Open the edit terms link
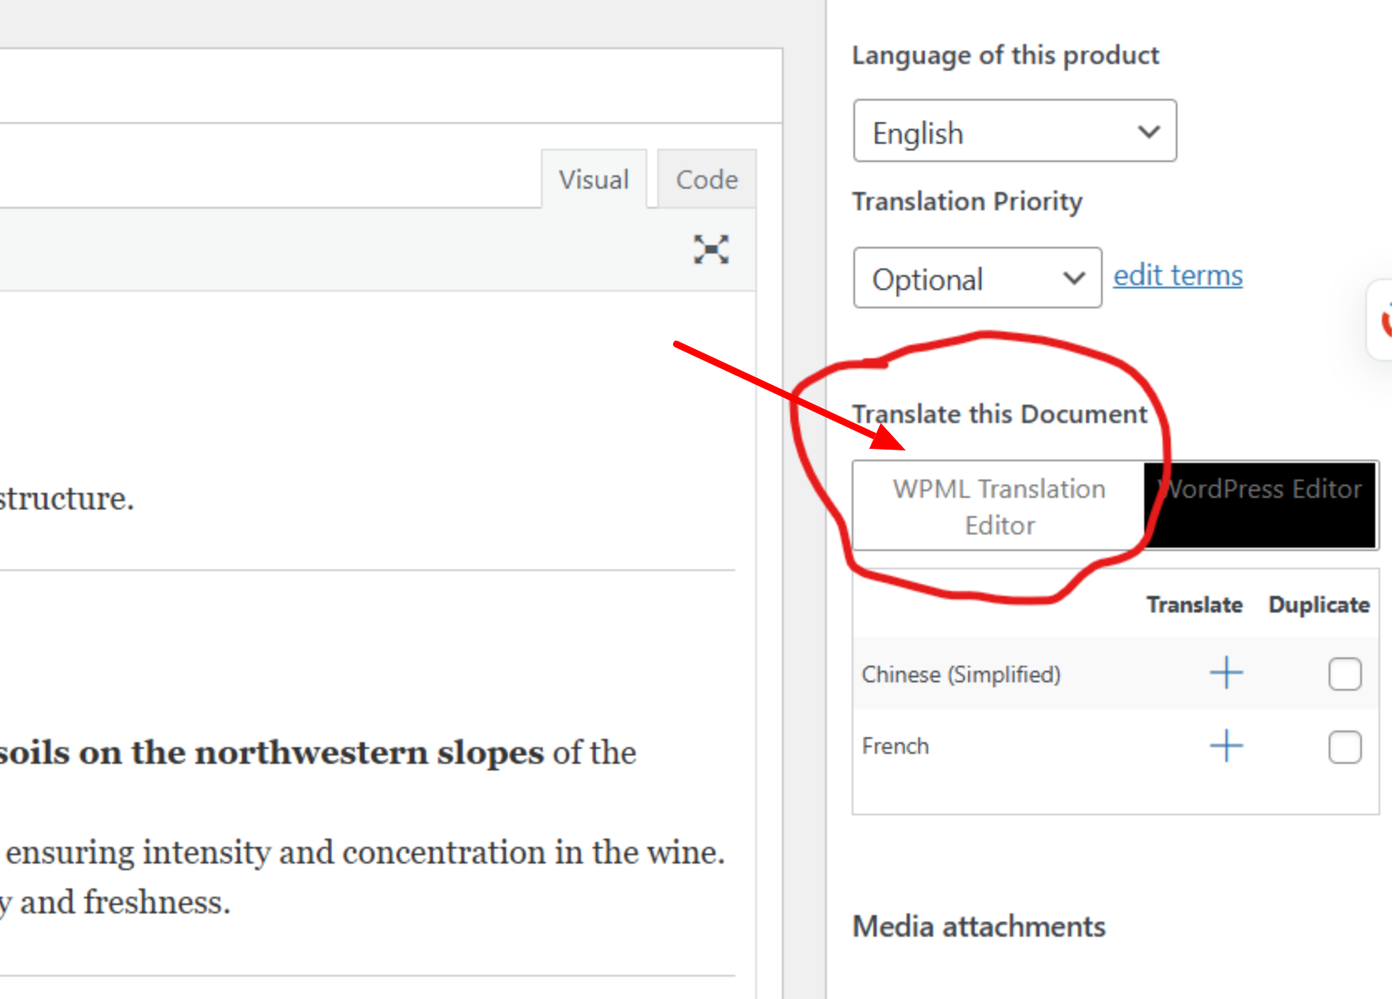 tap(1177, 275)
